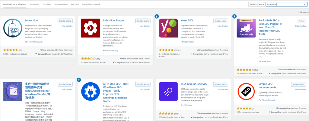Click the lightning badge on Rank Math card
The height and width of the screenshot is (121, 309).
tap(234, 16)
